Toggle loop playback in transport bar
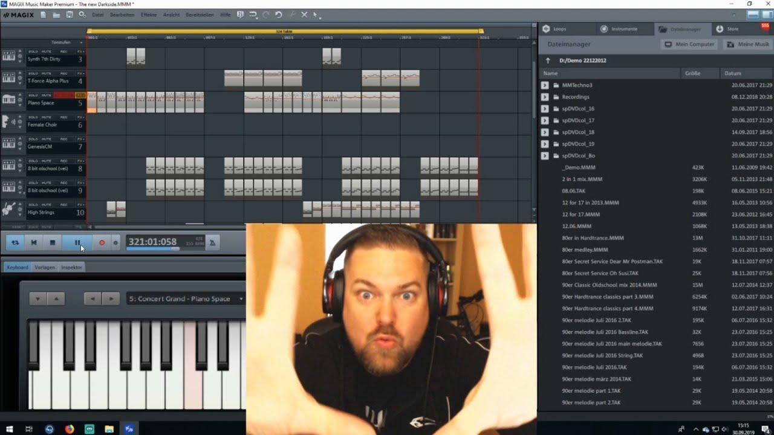The width and height of the screenshot is (774, 435). click(x=15, y=242)
